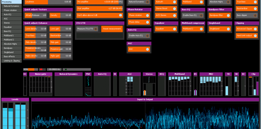This screenshot has height=129, width=261.
Task: Toggle Hard Limit output
Action: click(x=247, y=35)
